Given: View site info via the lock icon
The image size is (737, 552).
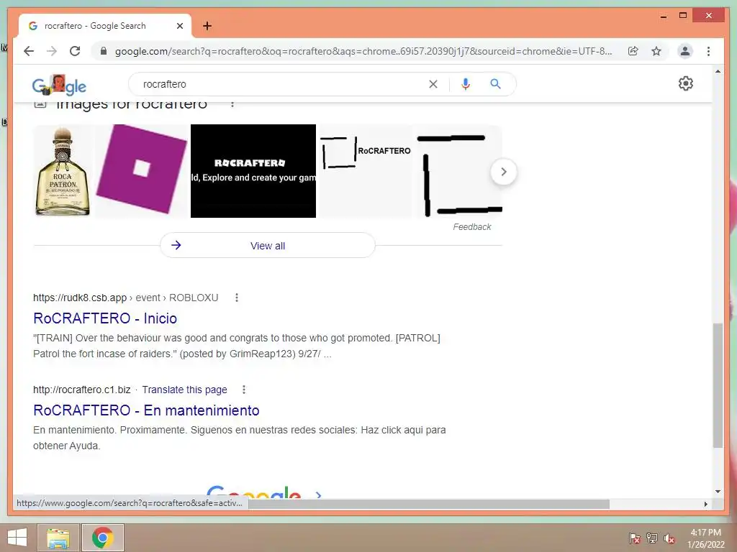Looking at the screenshot, I should click(x=104, y=51).
